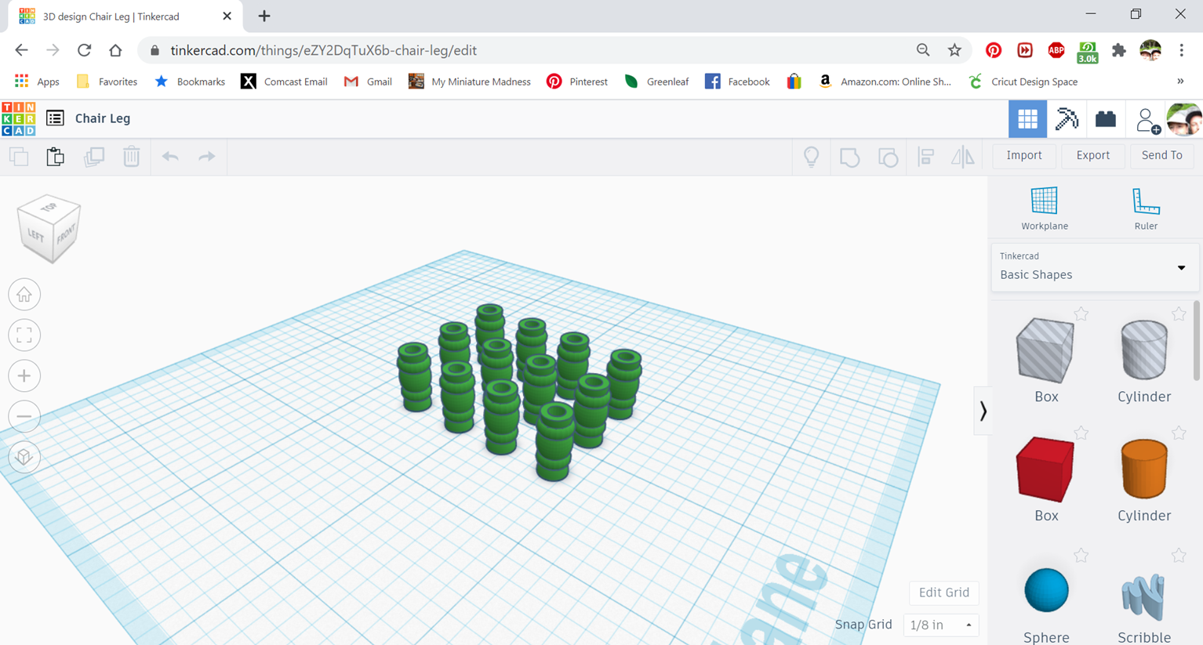
Task: Click the Edit Grid button
Action: 943,592
